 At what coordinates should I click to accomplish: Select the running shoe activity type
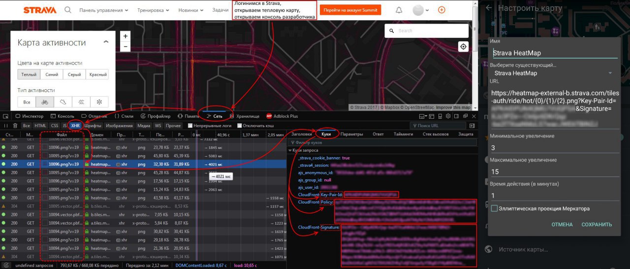63,102
